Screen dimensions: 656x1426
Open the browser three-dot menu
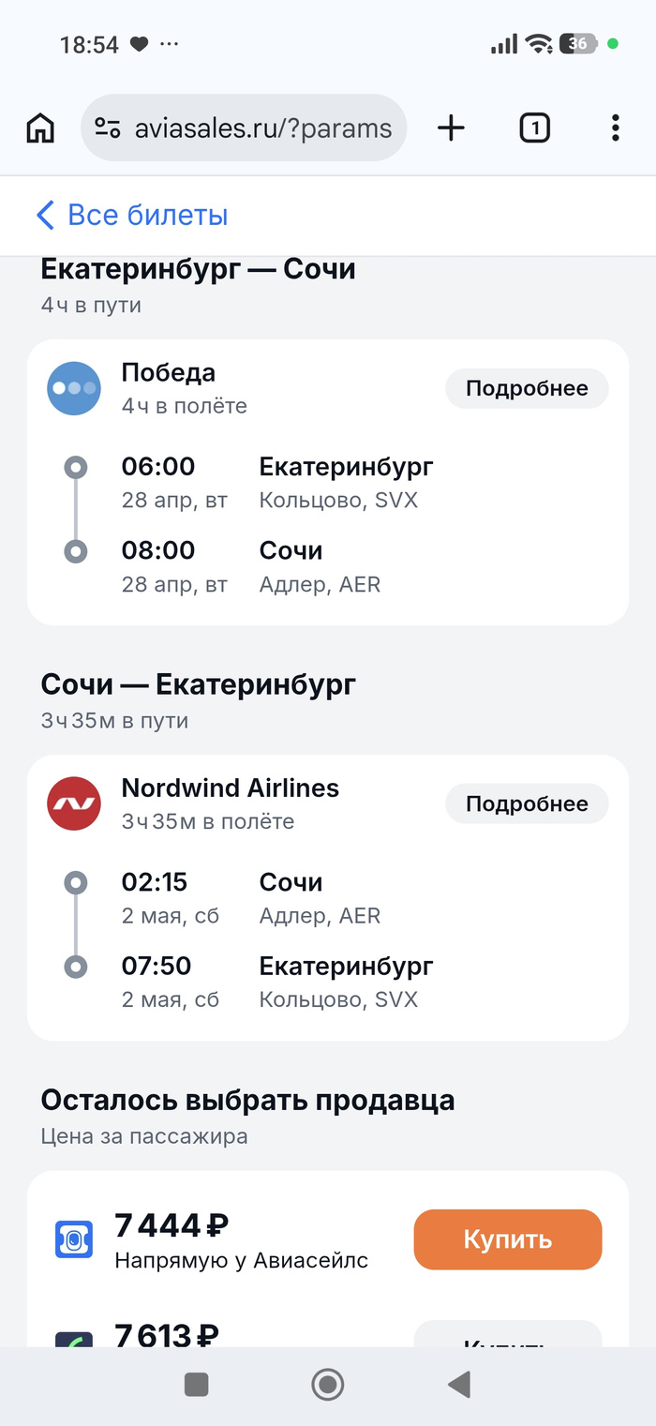click(x=615, y=128)
